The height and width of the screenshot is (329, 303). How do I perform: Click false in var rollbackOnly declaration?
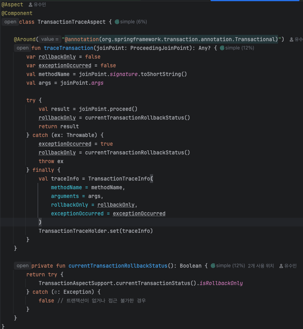click(x=93, y=57)
